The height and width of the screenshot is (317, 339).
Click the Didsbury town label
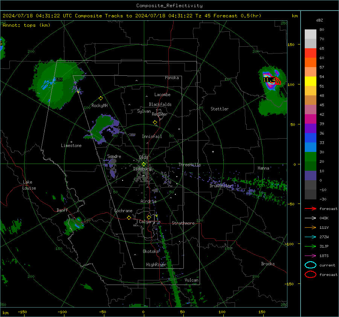pyautogui.click(x=142, y=169)
